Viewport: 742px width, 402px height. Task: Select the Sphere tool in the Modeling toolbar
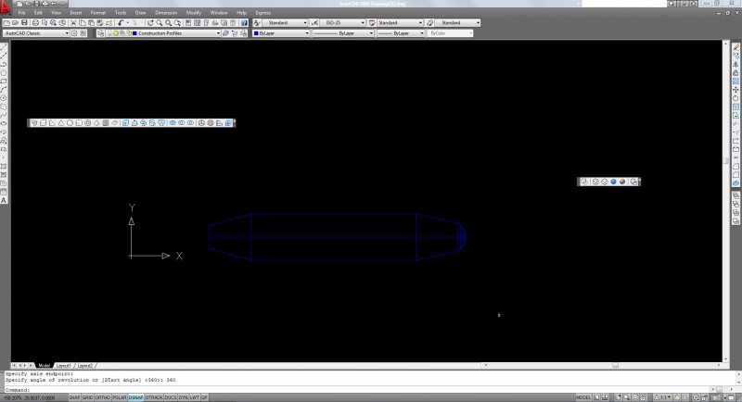click(x=70, y=123)
